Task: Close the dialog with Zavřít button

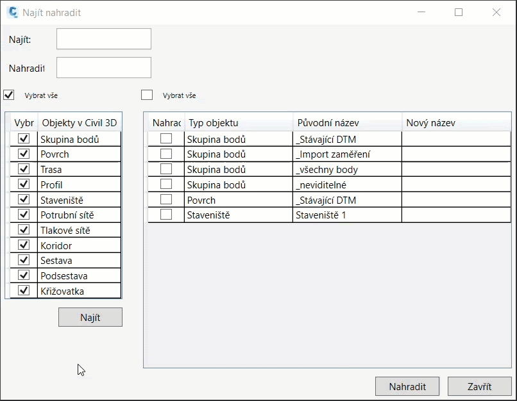Action: tap(479, 386)
